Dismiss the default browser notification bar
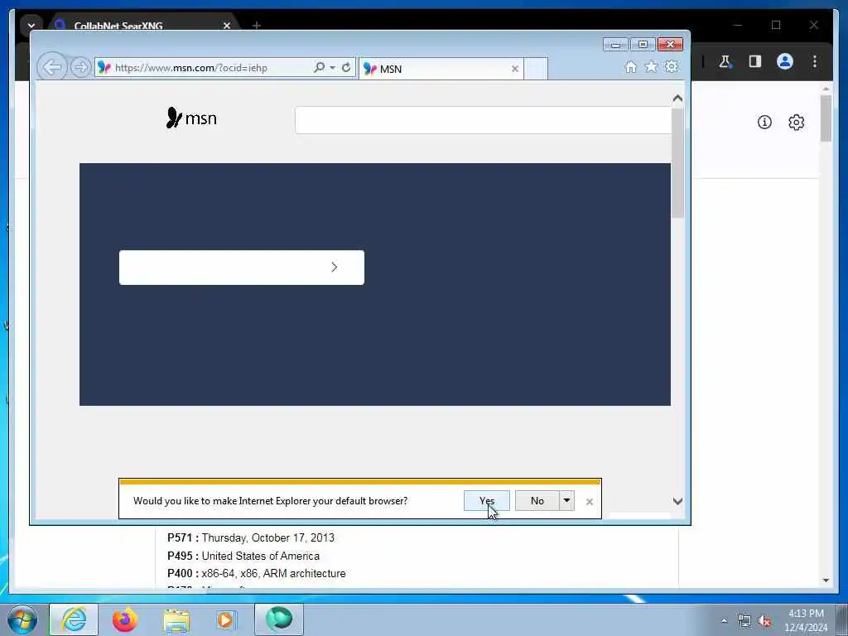848x636 pixels. coord(590,502)
